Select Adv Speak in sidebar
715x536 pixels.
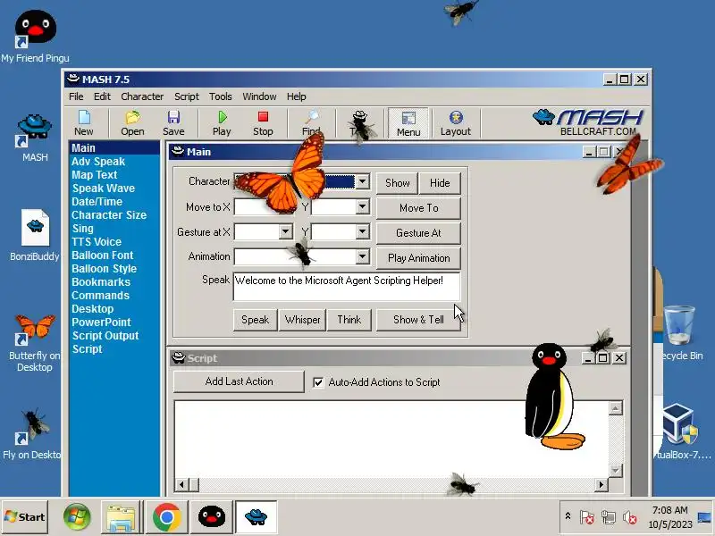[x=98, y=162]
